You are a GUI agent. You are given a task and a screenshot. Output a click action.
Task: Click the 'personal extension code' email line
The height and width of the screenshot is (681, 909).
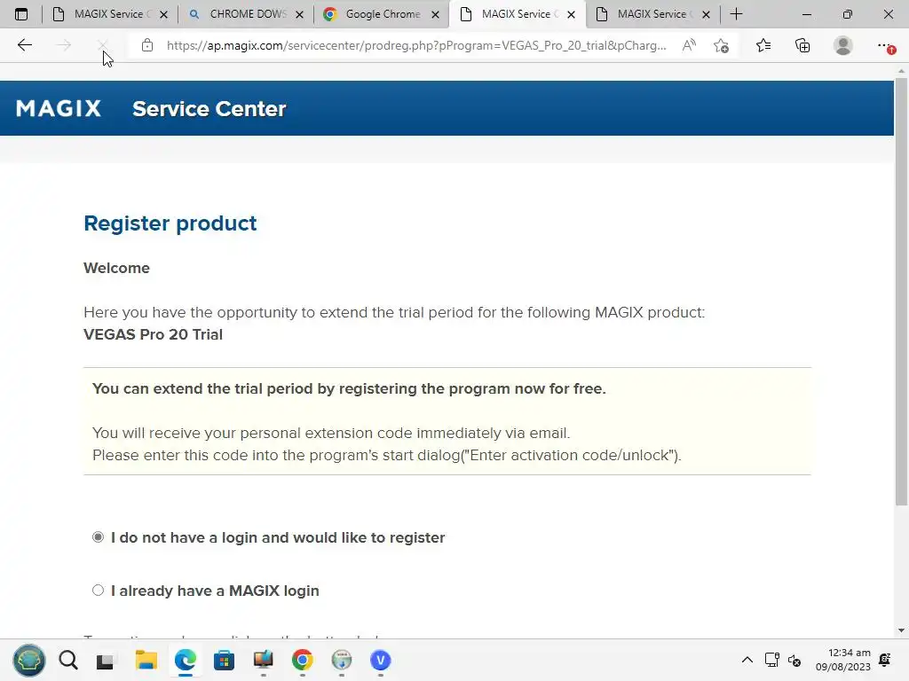tap(331, 433)
